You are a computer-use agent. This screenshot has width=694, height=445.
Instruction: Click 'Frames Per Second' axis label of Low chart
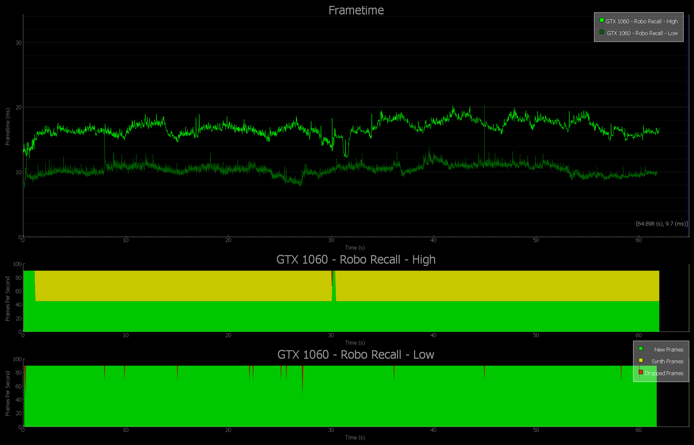(8, 394)
